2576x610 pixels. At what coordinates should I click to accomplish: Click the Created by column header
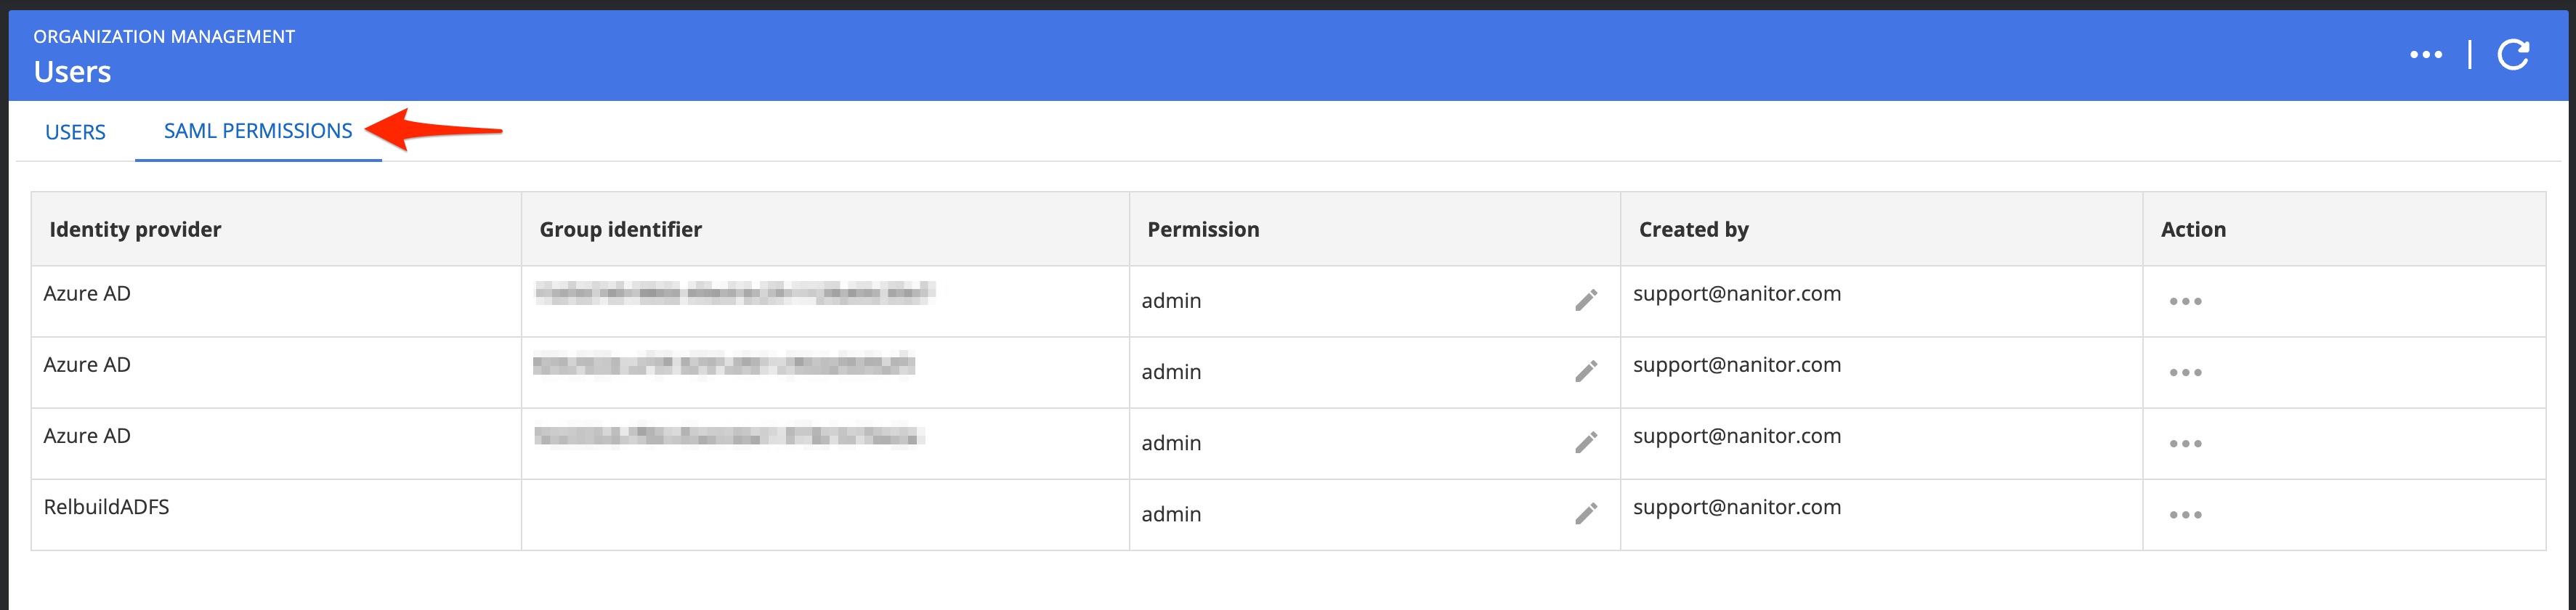point(1693,229)
